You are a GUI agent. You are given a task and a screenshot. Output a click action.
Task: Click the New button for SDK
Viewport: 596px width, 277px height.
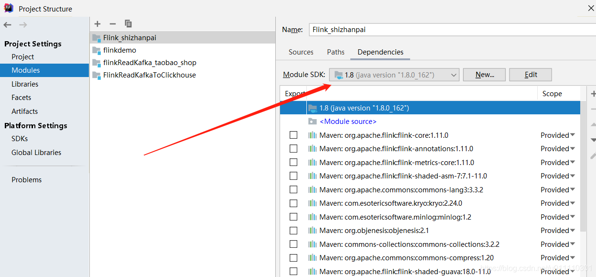coord(484,74)
